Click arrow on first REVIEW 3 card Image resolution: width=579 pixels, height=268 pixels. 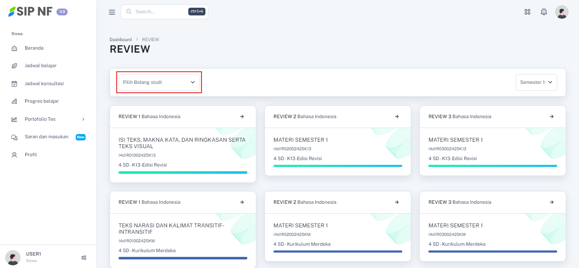click(552, 116)
